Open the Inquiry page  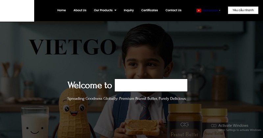coord(129,10)
